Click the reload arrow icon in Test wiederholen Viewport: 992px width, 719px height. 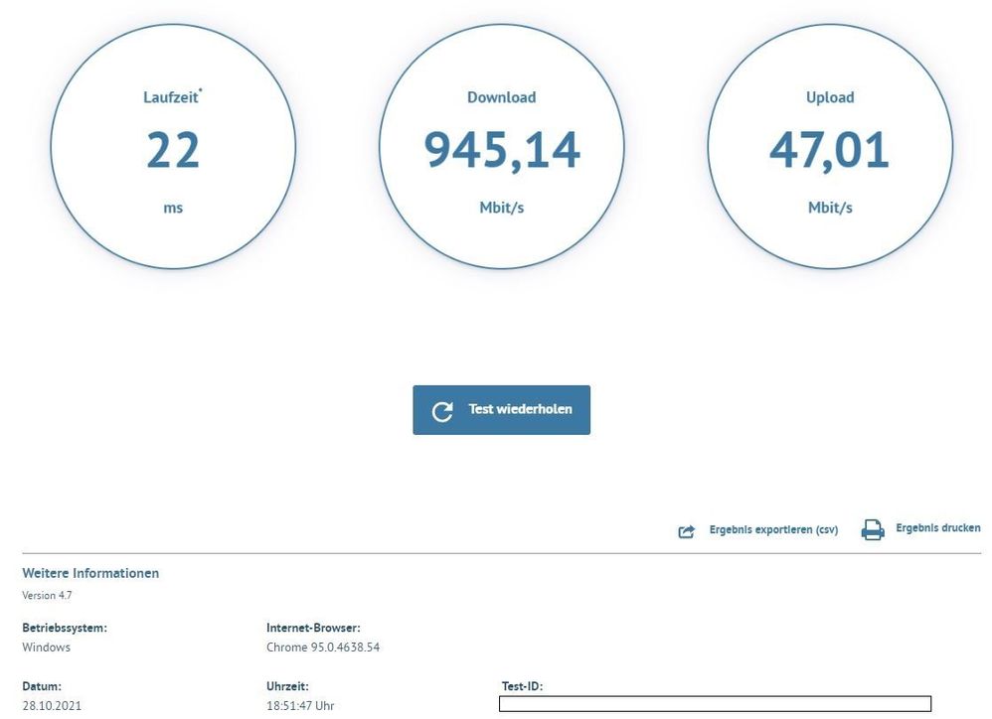[x=442, y=411]
